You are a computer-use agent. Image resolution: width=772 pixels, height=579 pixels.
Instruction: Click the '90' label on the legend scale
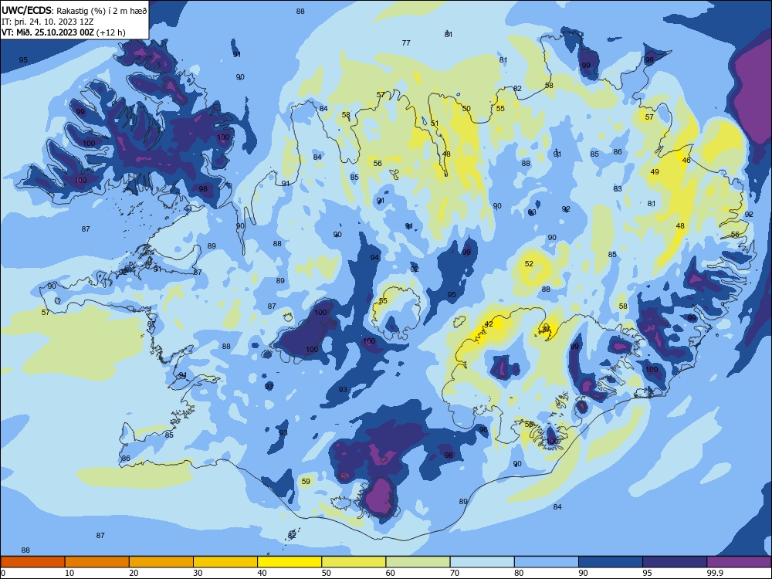pos(583,573)
